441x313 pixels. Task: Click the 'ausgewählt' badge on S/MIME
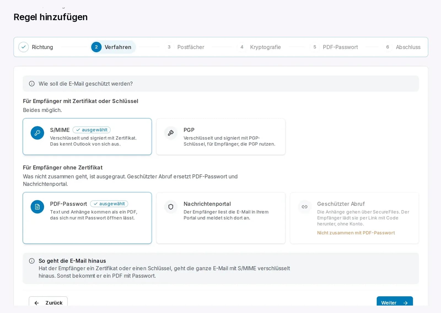[92, 130]
